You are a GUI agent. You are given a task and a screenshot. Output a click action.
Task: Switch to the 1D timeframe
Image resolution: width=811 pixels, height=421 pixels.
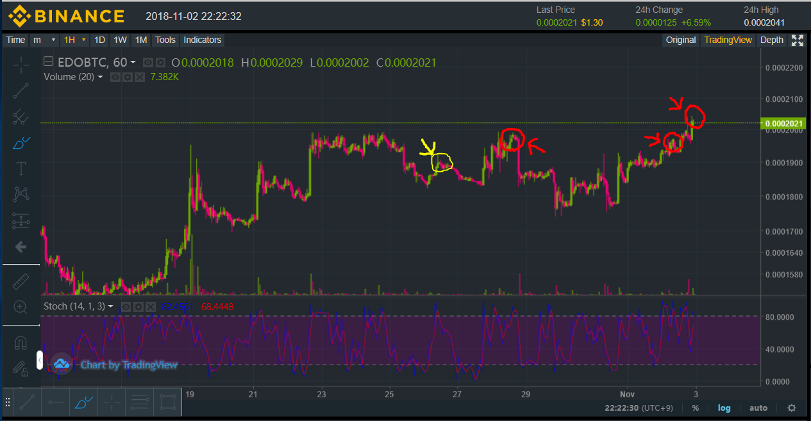99,40
